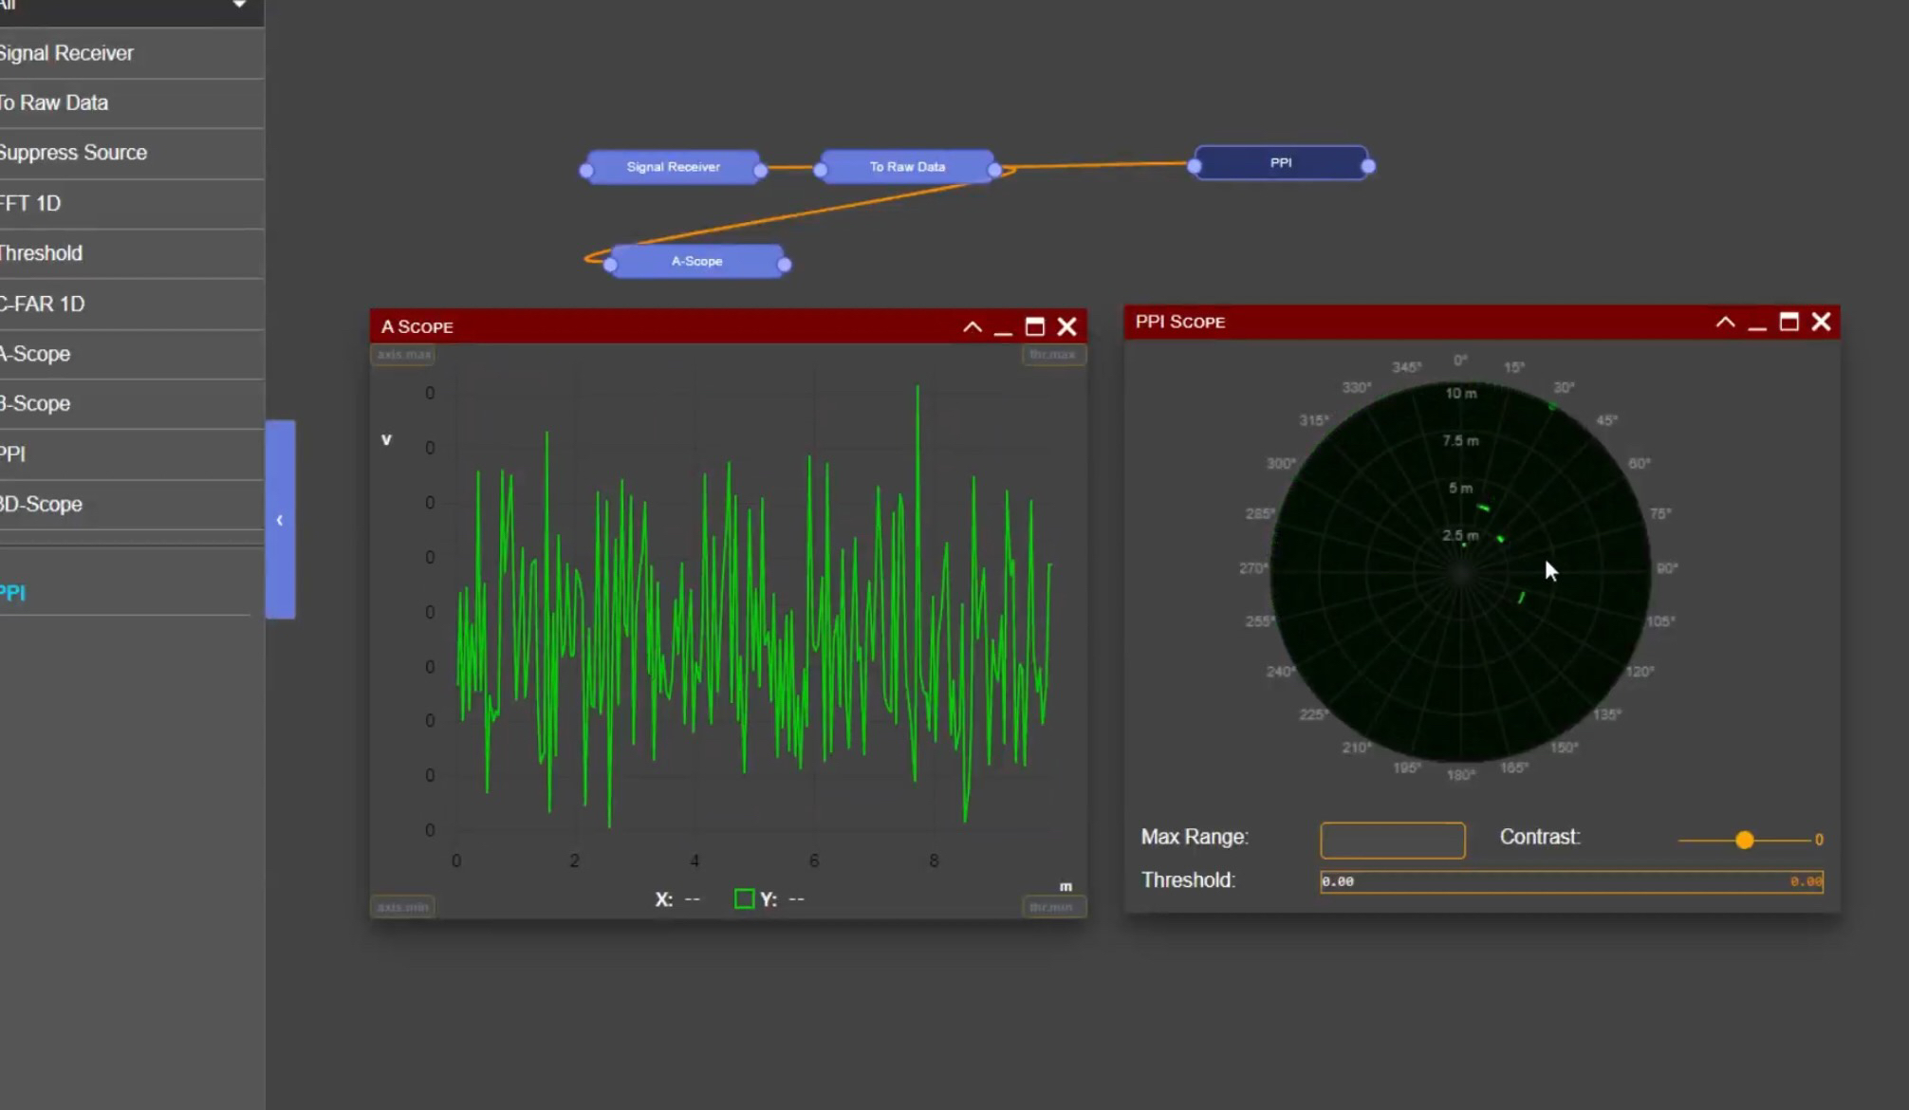The width and height of the screenshot is (1909, 1110).
Task: Click the A-Scope node output port
Action: [784, 265]
